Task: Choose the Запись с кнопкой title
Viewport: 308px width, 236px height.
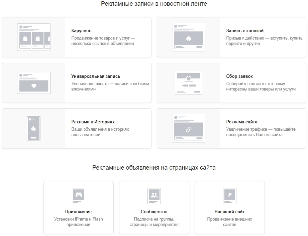Action: click(245, 31)
